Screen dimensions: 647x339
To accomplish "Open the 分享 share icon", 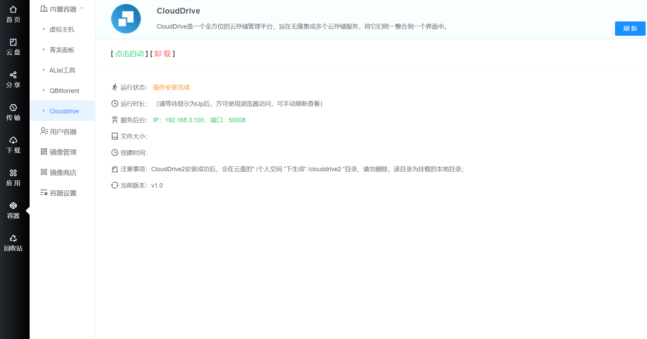I will pos(13,75).
